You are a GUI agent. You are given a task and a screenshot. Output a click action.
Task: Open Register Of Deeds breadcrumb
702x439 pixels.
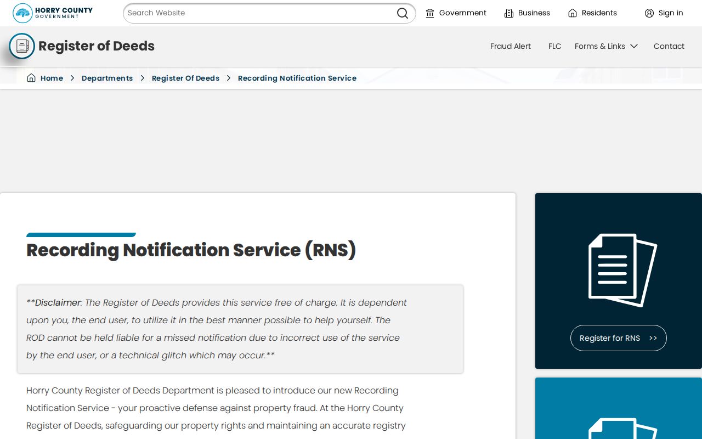pyautogui.click(x=185, y=78)
